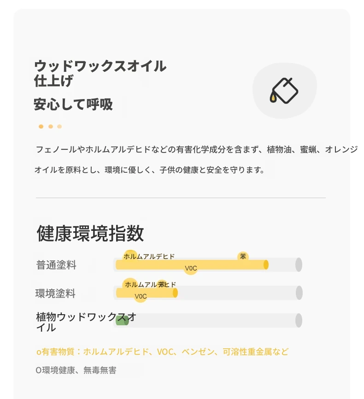Screen dimensions: 364x399
Task: Click the gray end cap of the 普通塗料 track
Action: [299, 264]
